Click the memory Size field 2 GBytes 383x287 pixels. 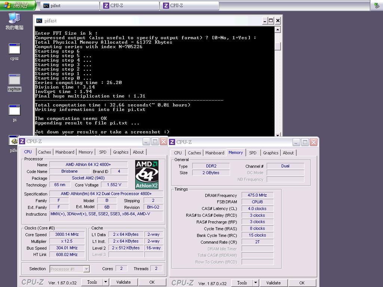211,173
